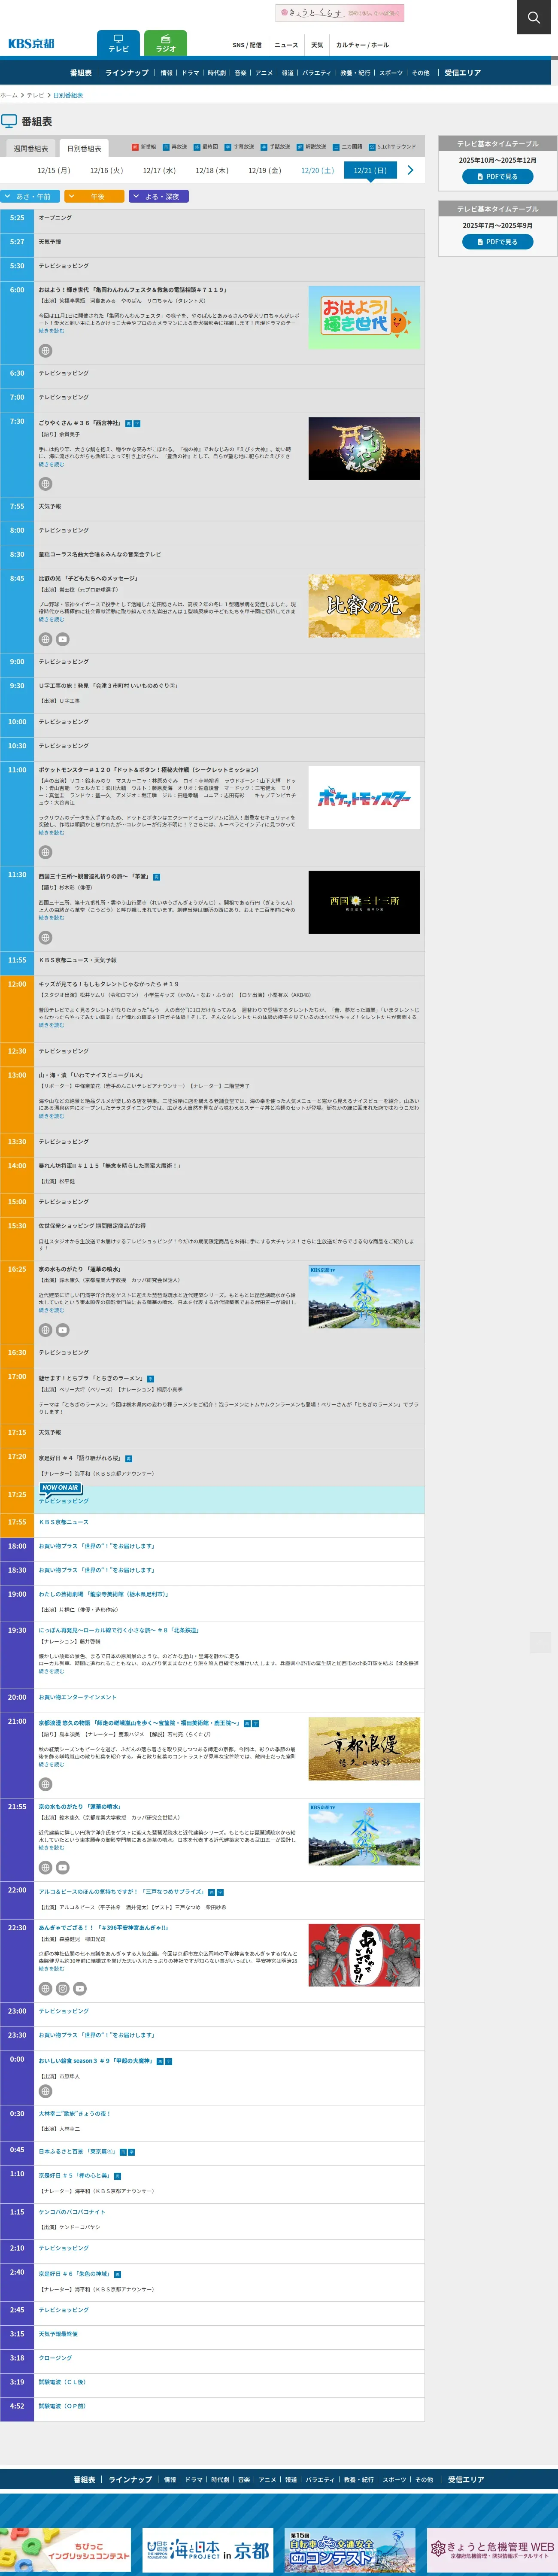Expand あさ・午前 time section
Image resolution: width=558 pixels, height=2576 pixels.
(x=31, y=197)
